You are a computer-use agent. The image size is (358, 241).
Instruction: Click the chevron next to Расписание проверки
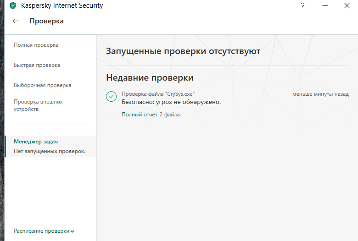73,231
